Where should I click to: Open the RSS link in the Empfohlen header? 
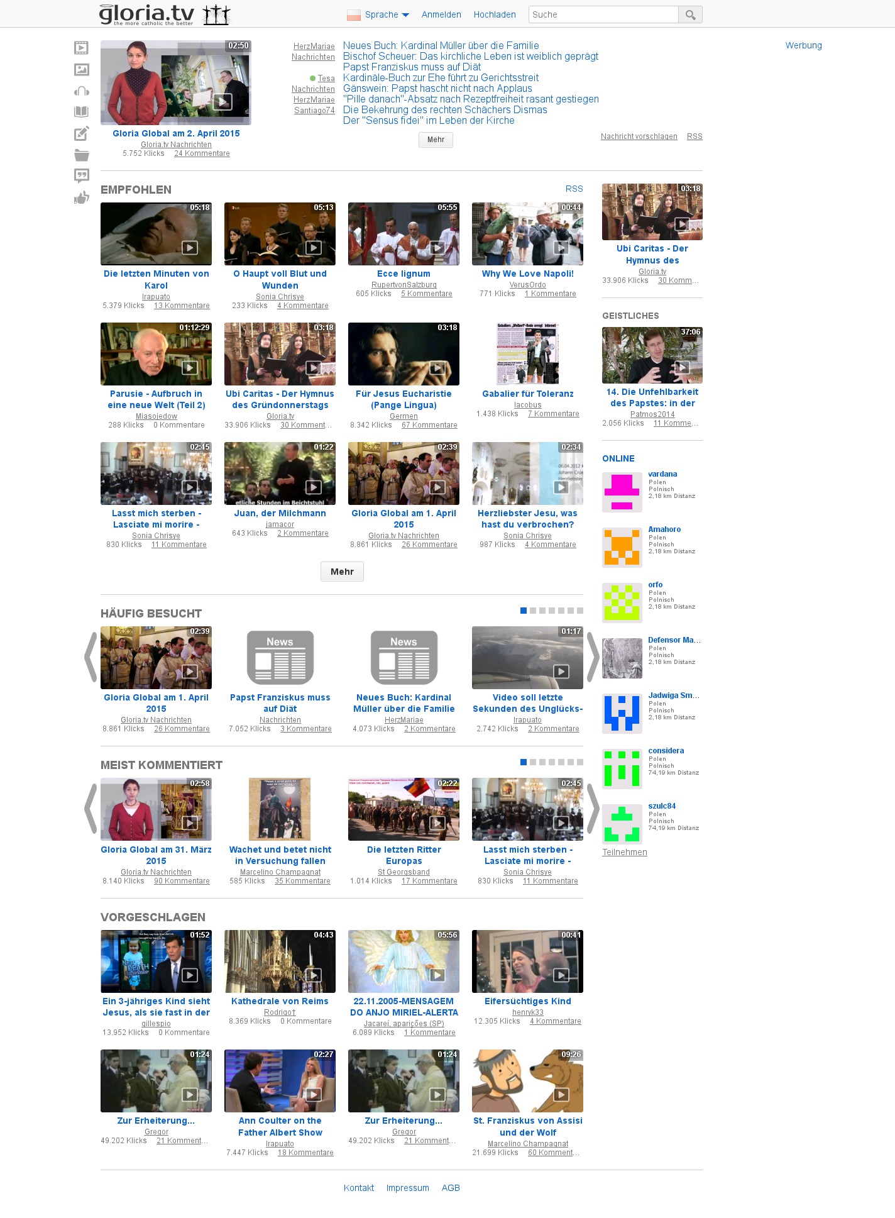click(574, 189)
